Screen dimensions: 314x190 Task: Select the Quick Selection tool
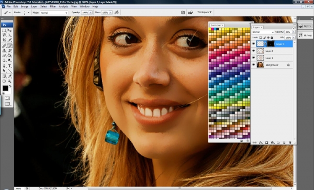[x=9, y=36]
